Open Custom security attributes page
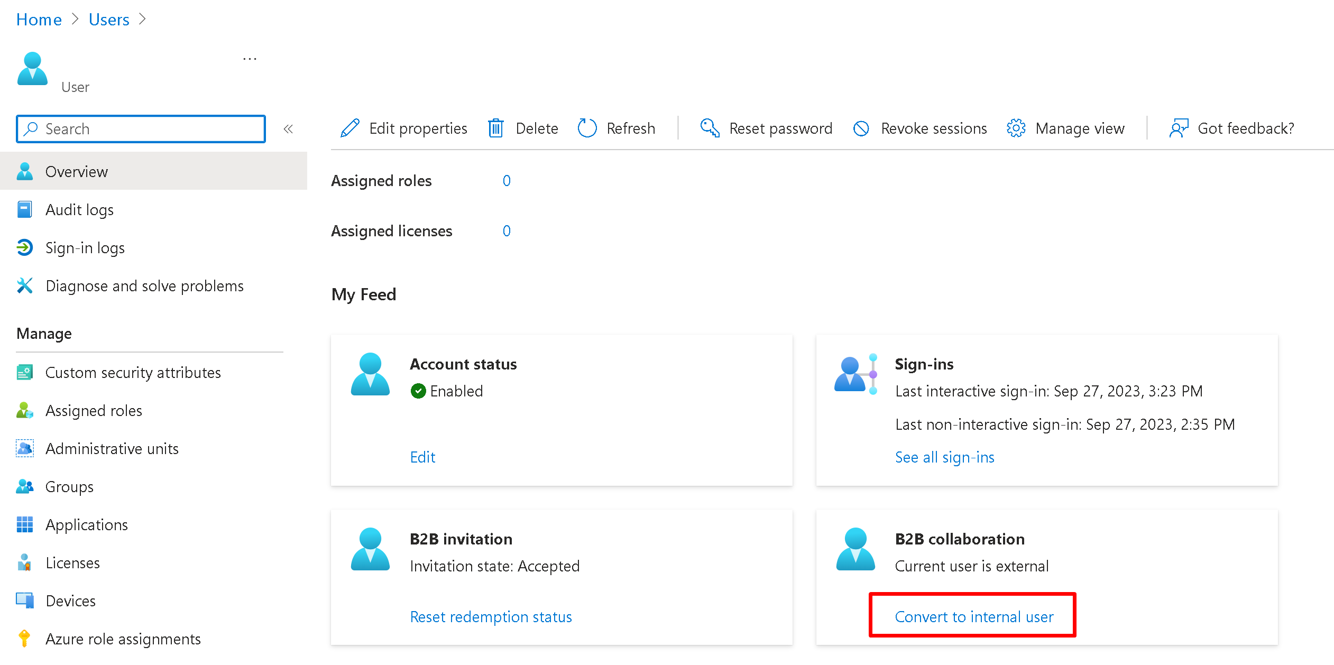Screen dimensions: 1334x665 (133, 373)
